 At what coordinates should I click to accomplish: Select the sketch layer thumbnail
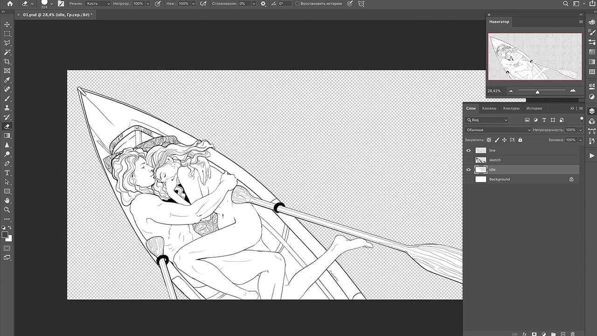[x=480, y=160]
